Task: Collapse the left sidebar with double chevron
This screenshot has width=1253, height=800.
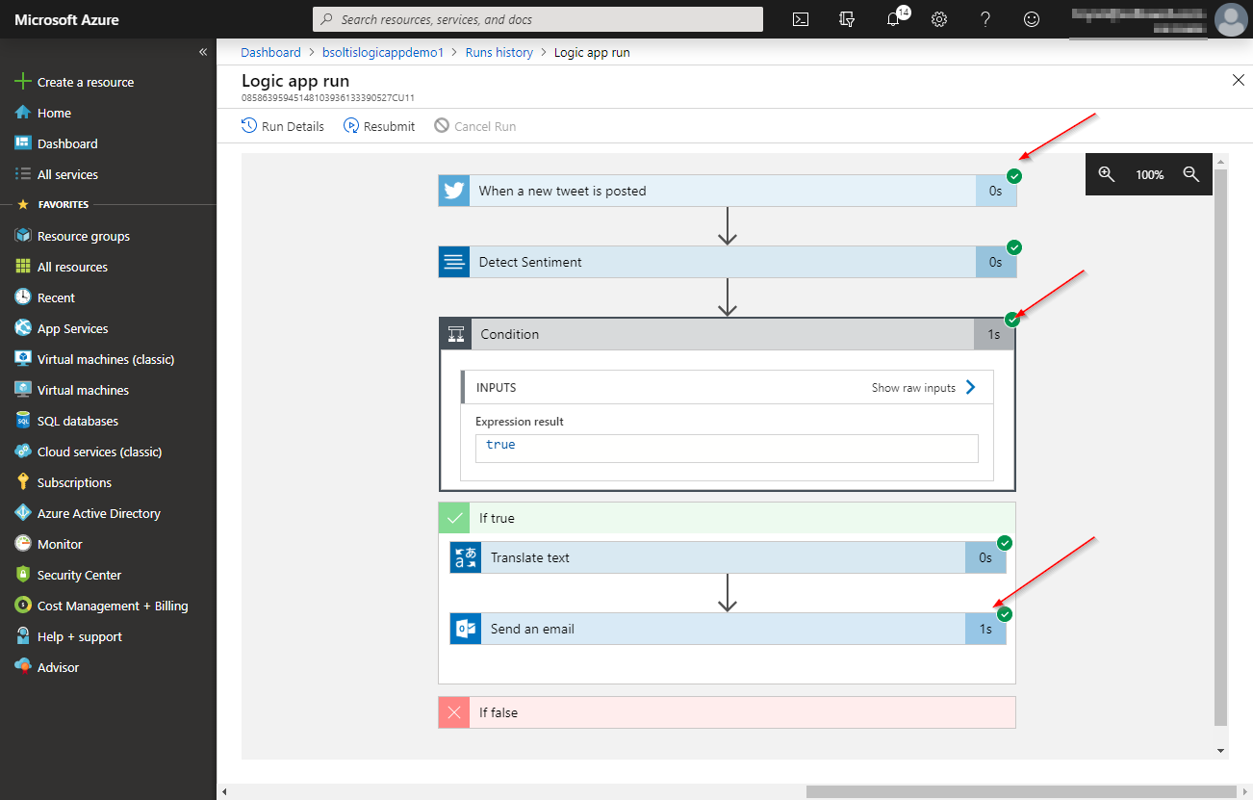Action: pos(203,52)
